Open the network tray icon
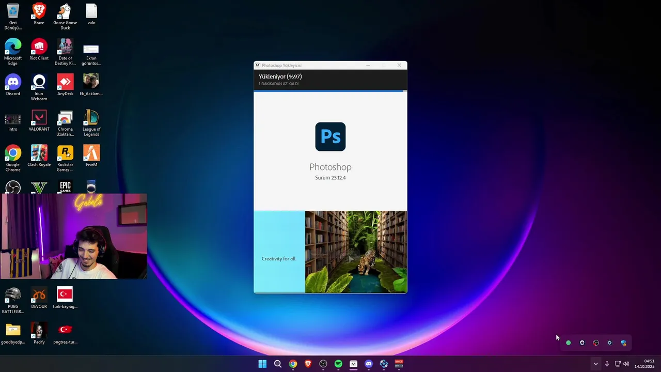This screenshot has height=372, width=661. [x=618, y=364]
